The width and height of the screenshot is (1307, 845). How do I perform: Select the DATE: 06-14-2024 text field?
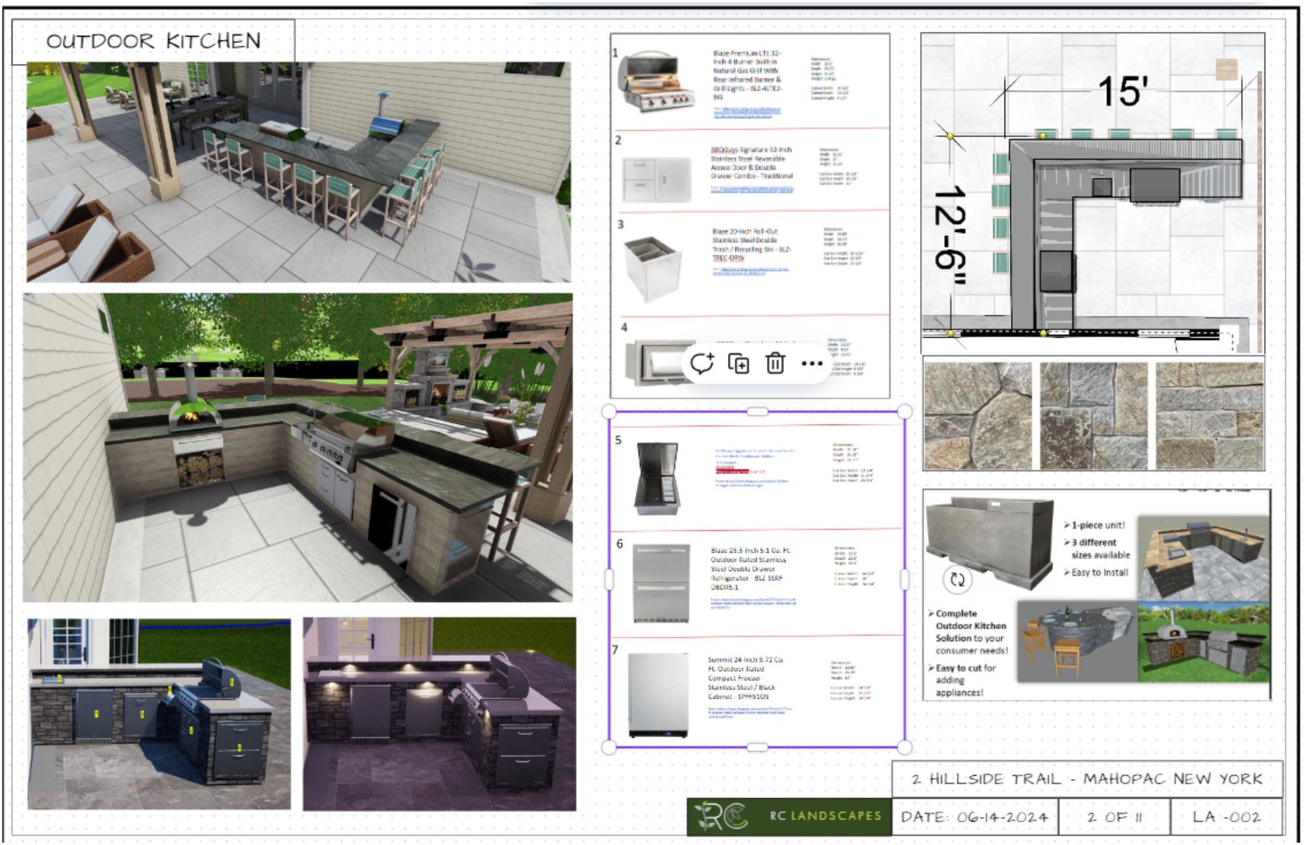coord(975,817)
